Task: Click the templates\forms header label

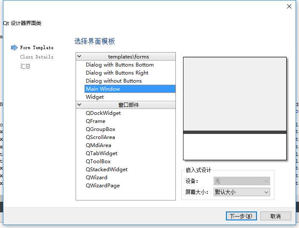Action: click(x=129, y=56)
